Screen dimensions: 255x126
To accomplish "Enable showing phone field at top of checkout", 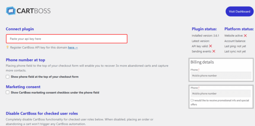I will point(7,77).
